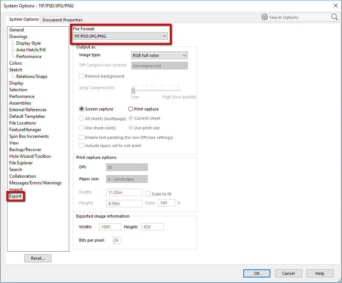Select the Search category in tree
The width and height of the screenshot is (342, 283).
pos(16,170)
